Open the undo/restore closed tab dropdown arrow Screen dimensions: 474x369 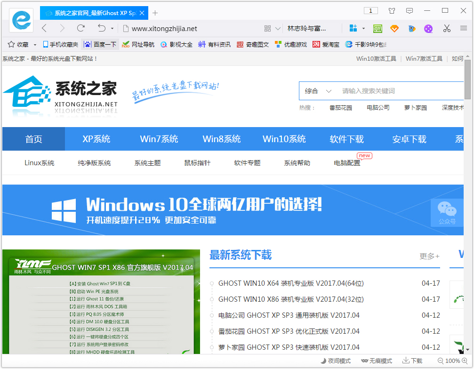point(112,29)
